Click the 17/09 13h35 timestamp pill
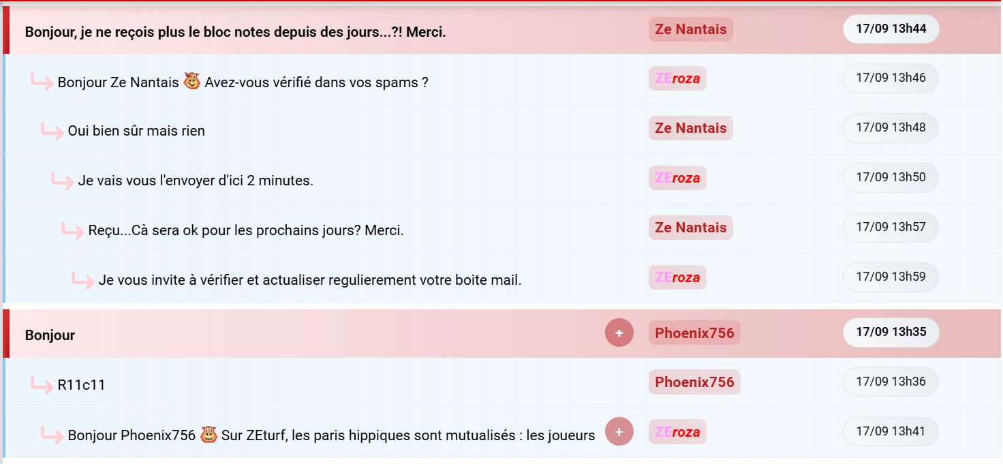1003x464 pixels. [x=891, y=332]
